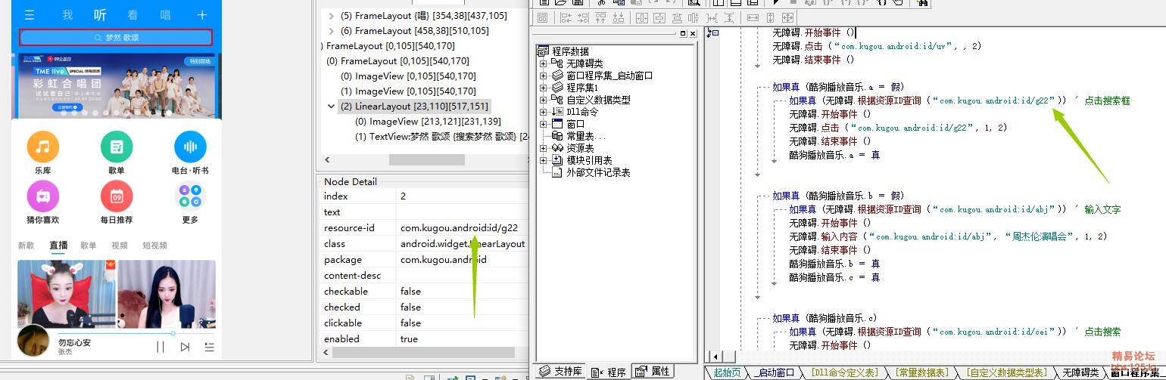Switch to the 我 tab in Kugou
The height and width of the screenshot is (380, 1166).
coord(67,14)
